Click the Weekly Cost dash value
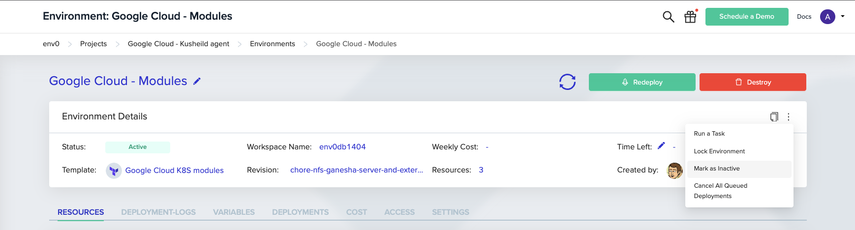 click(x=487, y=147)
